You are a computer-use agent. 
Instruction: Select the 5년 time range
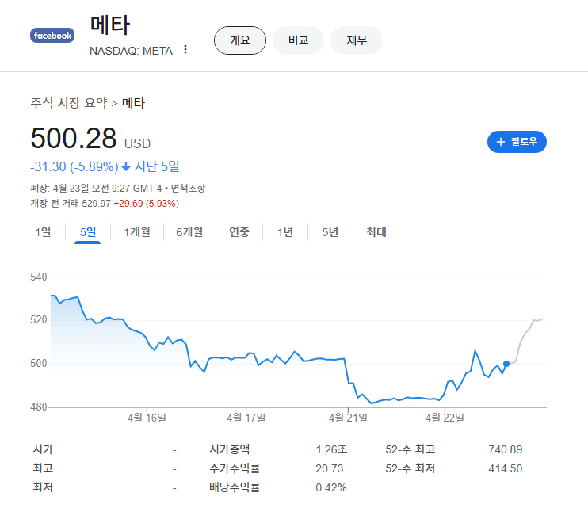(330, 232)
